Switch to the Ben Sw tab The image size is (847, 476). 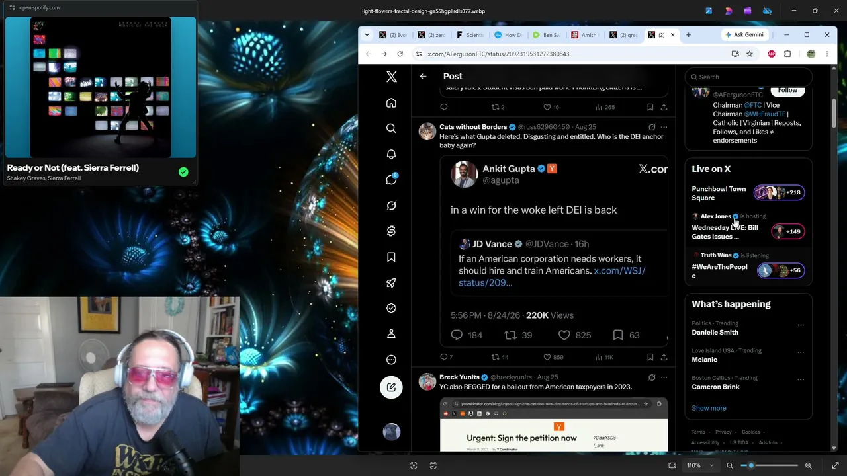tap(547, 35)
